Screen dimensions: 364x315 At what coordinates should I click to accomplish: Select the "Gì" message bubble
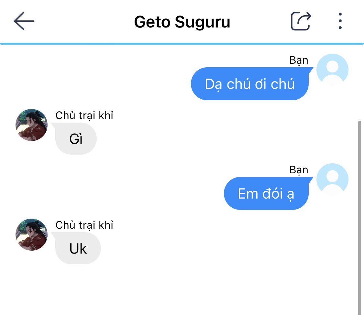(76, 139)
